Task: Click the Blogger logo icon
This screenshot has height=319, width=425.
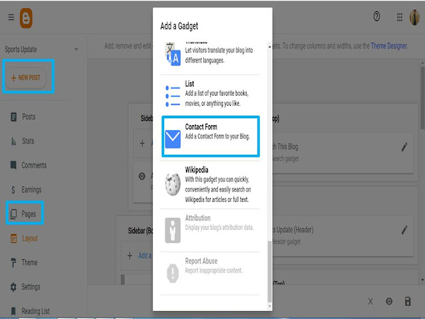Action: [x=26, y=18]
